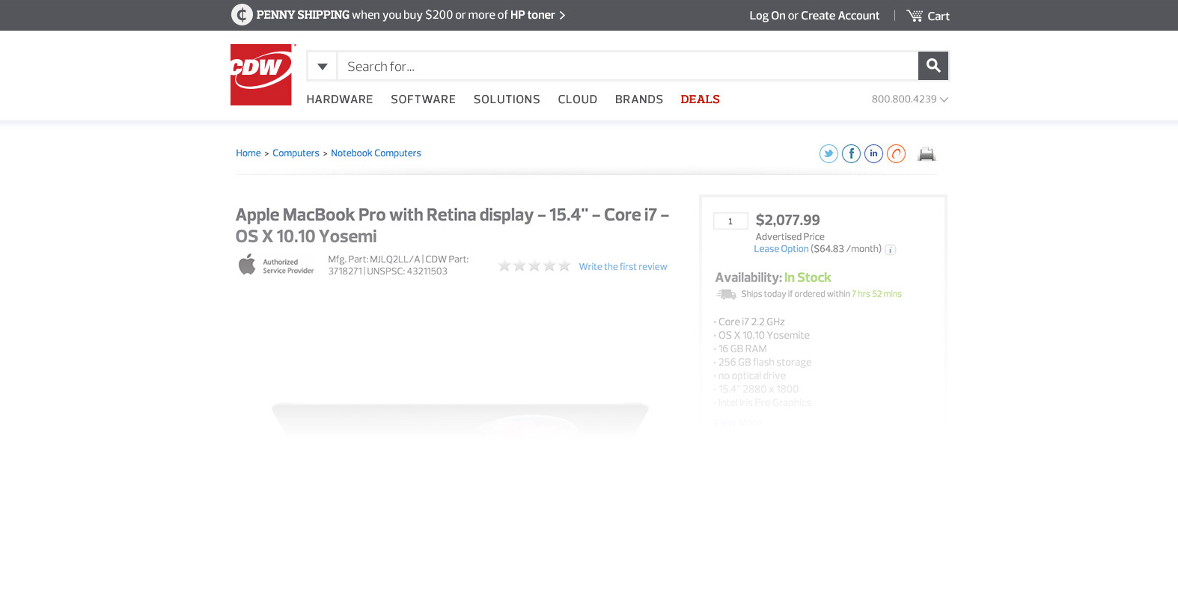Viewport: 1178px width, 605px height.
Task: Click the lease option info icon
Action: (x=891, y=250)
